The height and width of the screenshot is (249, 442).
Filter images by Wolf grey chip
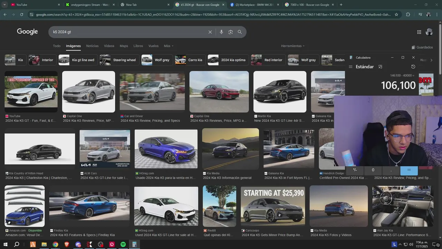(x=157, y=60)
